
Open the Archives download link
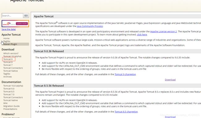(7, 77)
